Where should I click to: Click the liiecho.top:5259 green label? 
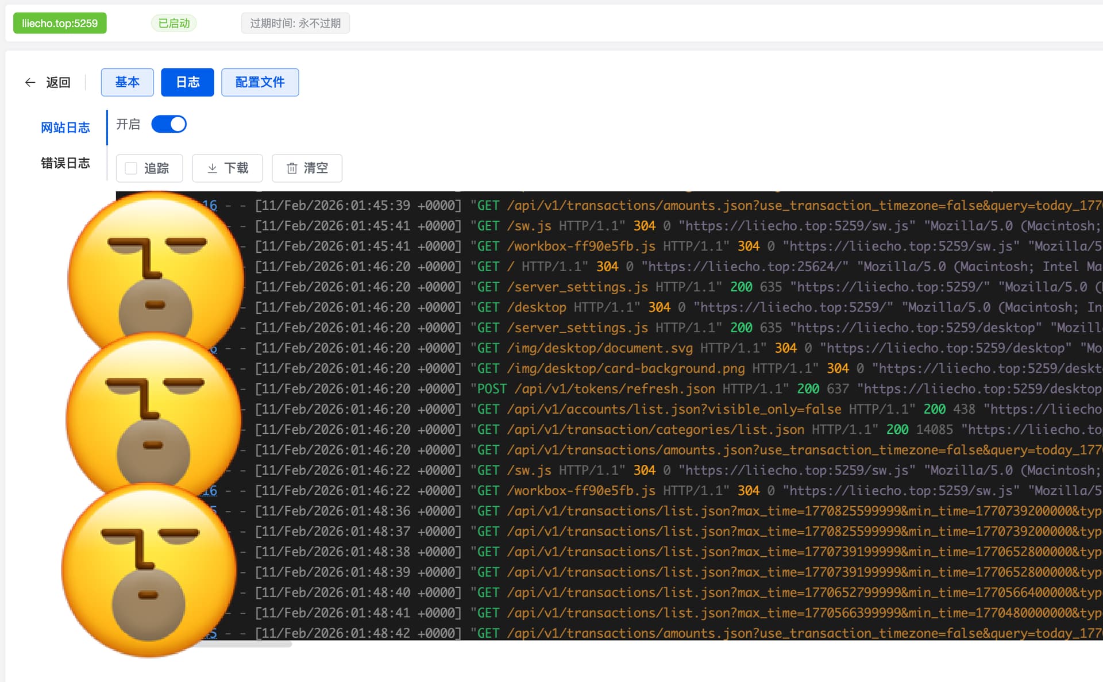pos(60,23)
